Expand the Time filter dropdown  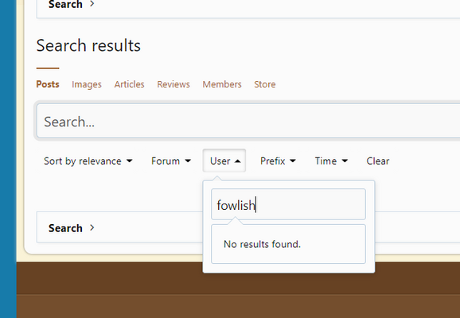pos(331,161)
